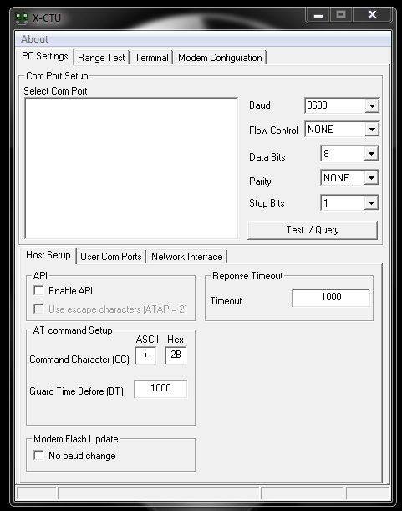The image size is (402, 511).
Task: Click the X-CTU application icon in title bar
Action: [x=22, y=18]
